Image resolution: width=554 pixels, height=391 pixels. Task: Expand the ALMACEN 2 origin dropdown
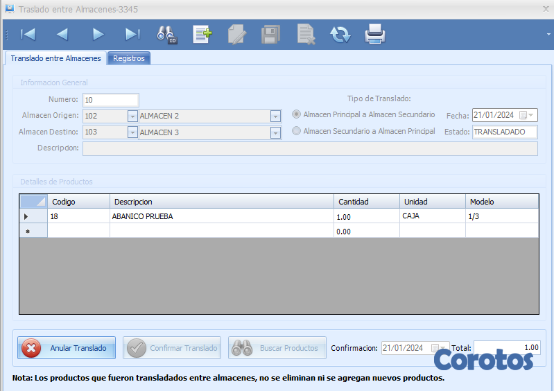point(275,116)
